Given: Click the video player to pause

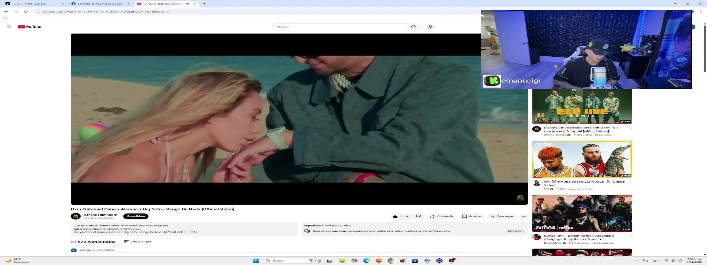Looking at the screenshot, I should pyautogui.click(x=299, y=119).
